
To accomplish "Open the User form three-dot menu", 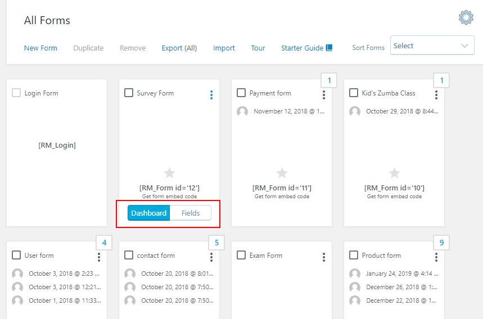I will pyautogui.click(x=99, y=257).
